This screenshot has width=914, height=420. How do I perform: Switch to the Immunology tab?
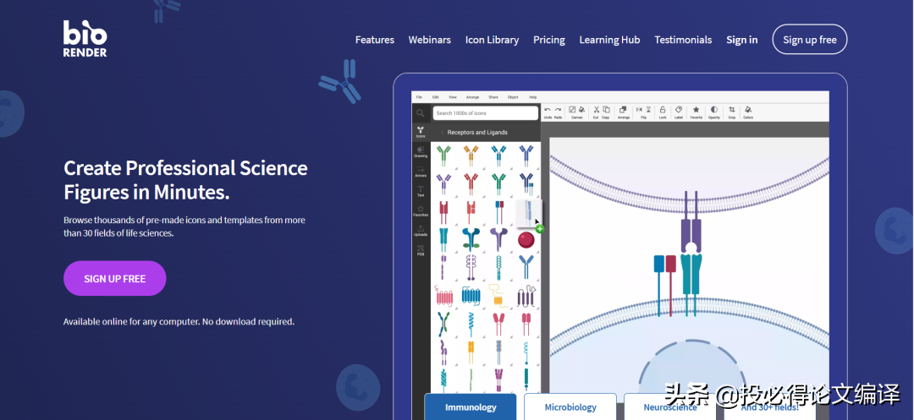tap(471, 406)
